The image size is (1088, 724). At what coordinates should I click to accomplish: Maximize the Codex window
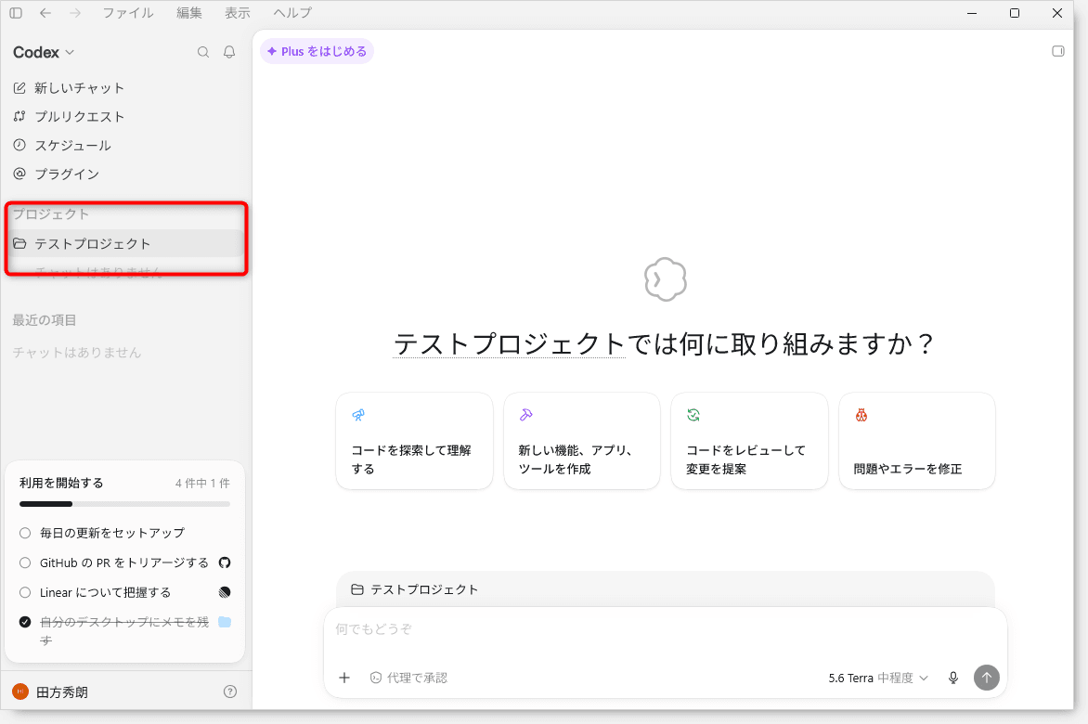point(1015,13)
